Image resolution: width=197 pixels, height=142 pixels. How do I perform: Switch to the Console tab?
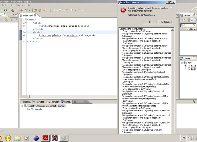point(66,102)
